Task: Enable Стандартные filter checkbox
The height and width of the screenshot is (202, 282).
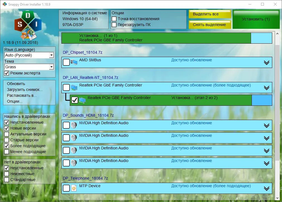Action: 6,180
